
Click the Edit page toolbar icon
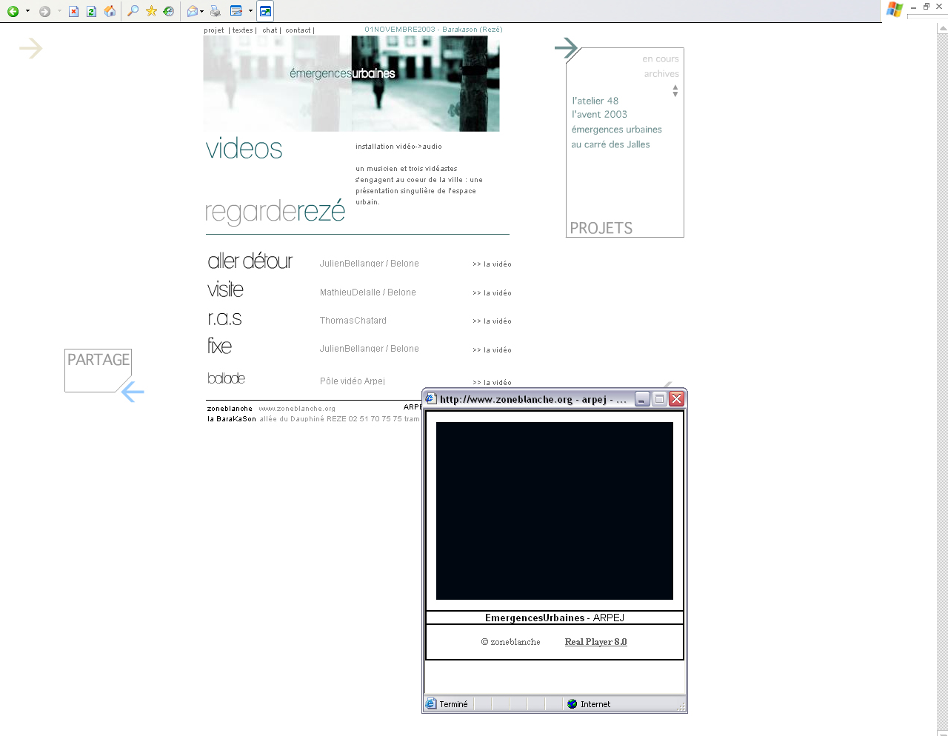[236, 11]
